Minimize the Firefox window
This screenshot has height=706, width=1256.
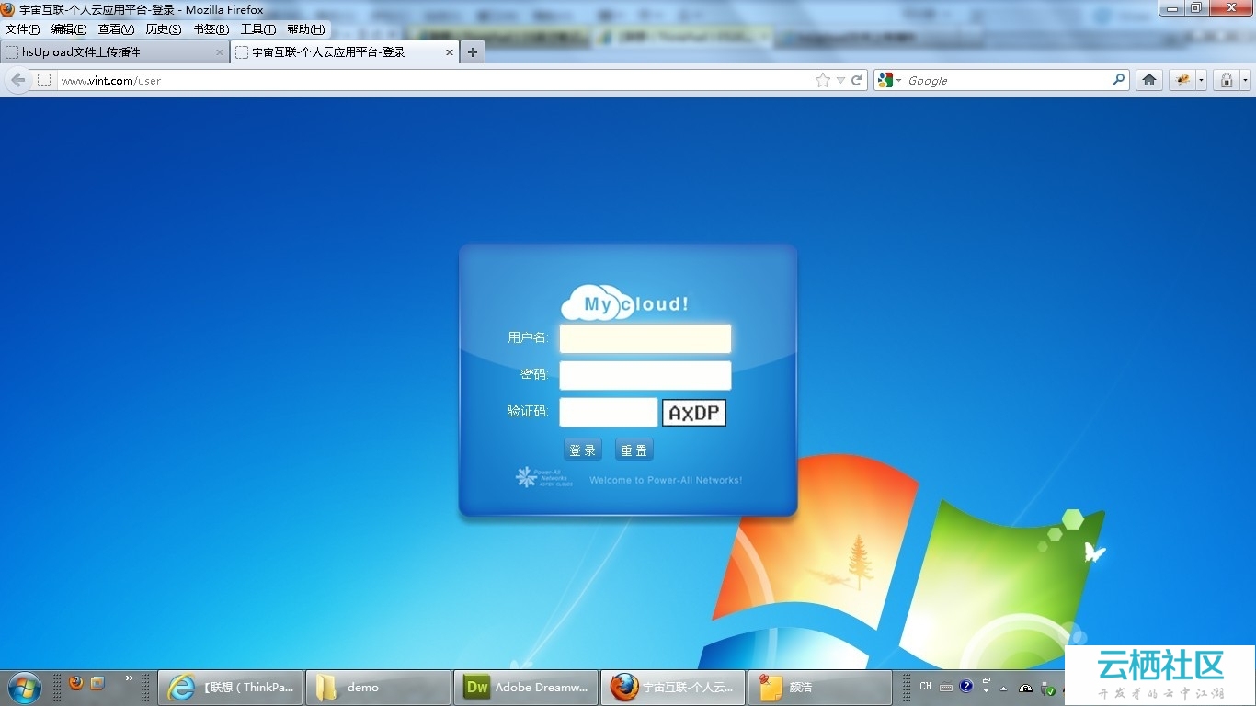[x=1172, y=8]
